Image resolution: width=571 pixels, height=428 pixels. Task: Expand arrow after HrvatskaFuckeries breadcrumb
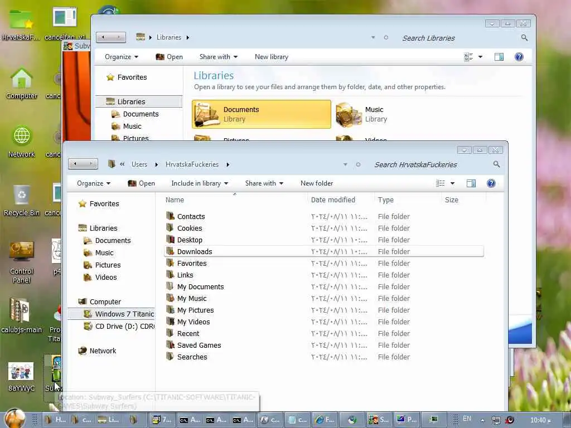(228, 164)
